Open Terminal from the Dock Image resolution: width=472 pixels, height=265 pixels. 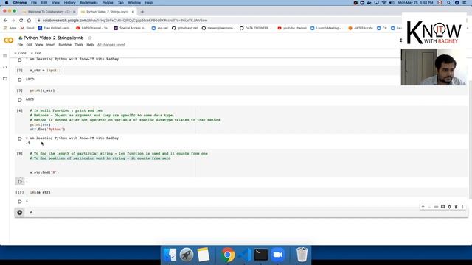[261, 255]
